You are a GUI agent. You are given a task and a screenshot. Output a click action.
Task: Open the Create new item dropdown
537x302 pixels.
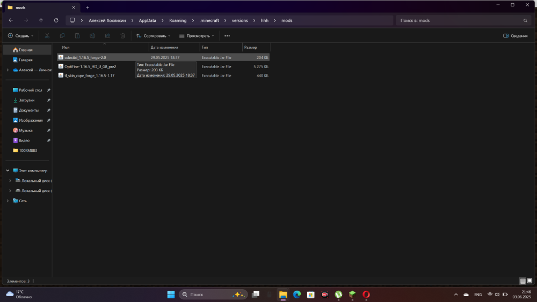click(x=20, y=35)
